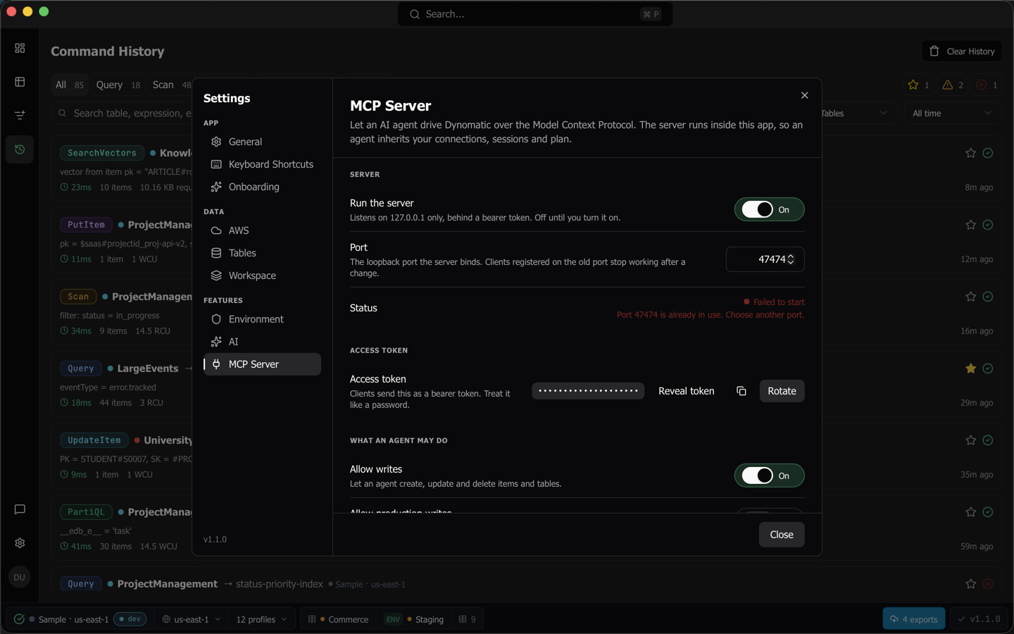Unstar the LargeEvents command from 29m ago
The height and width of the screenshot is (634, 1014).
point(971,368)
